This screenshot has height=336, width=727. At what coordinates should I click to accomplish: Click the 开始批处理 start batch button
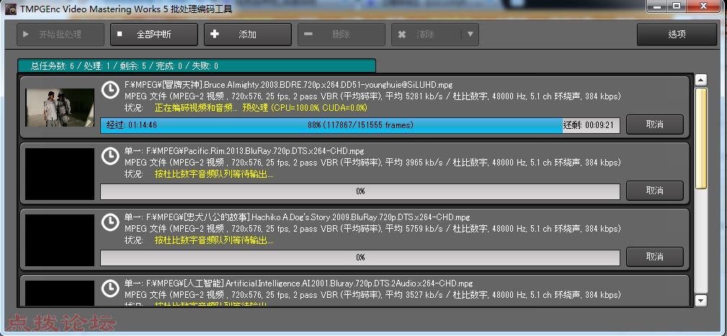pos(61,35)
